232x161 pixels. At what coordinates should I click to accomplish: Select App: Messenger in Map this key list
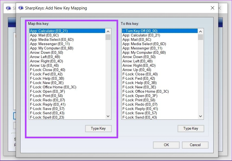pyautogui.click(x=67, y=44)
